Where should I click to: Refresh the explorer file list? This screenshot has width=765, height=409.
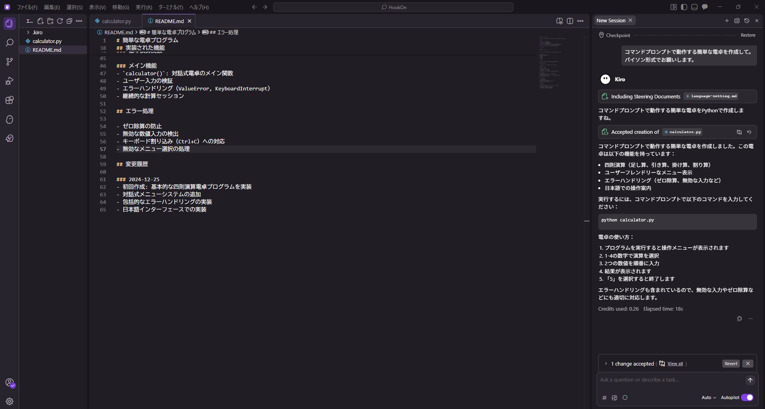60,21
